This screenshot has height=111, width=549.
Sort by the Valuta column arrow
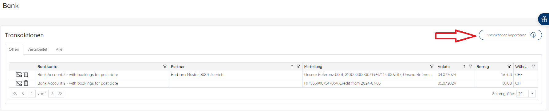(x=464, y=66)
